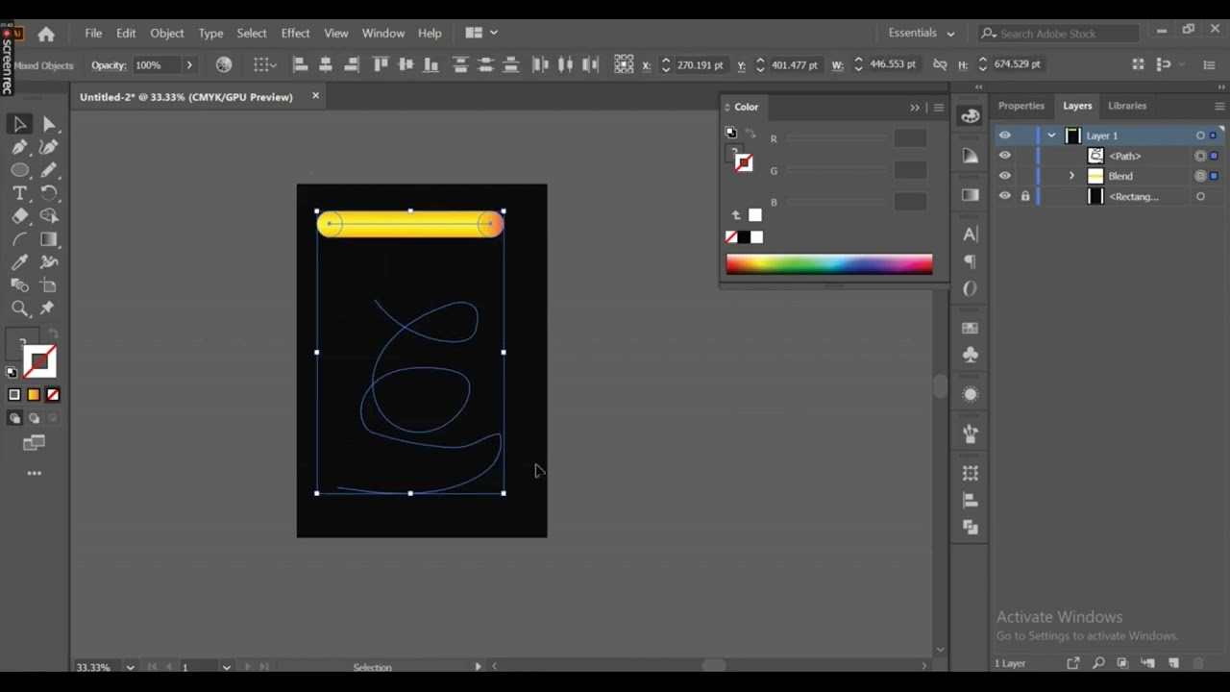Open Color panel hamburger menu
The width and height of the screenshot is (1230, 692).
pos(939,107)
